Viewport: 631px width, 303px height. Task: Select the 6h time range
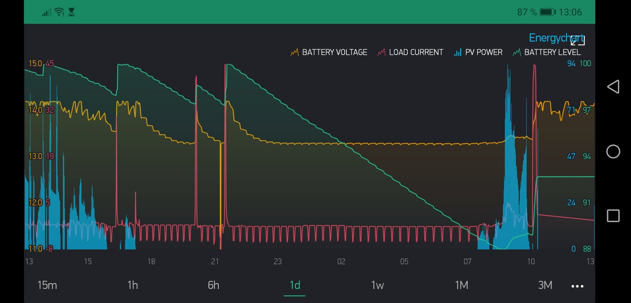coord(214,285)
